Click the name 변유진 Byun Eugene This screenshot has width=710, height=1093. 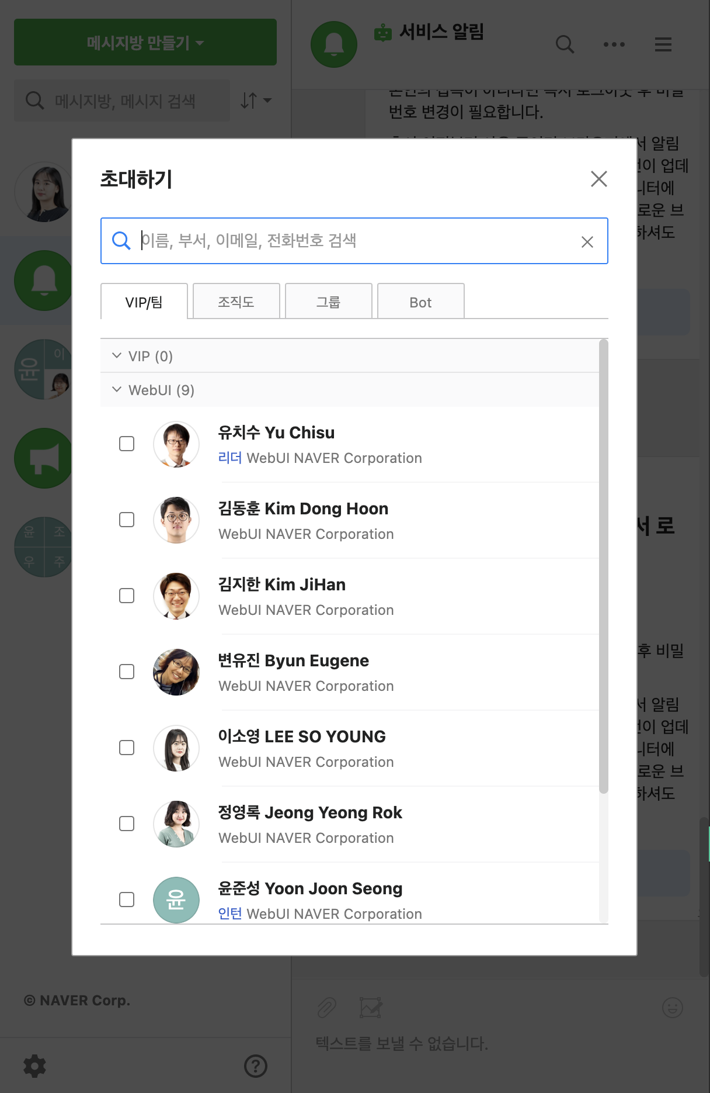(294, 660)
